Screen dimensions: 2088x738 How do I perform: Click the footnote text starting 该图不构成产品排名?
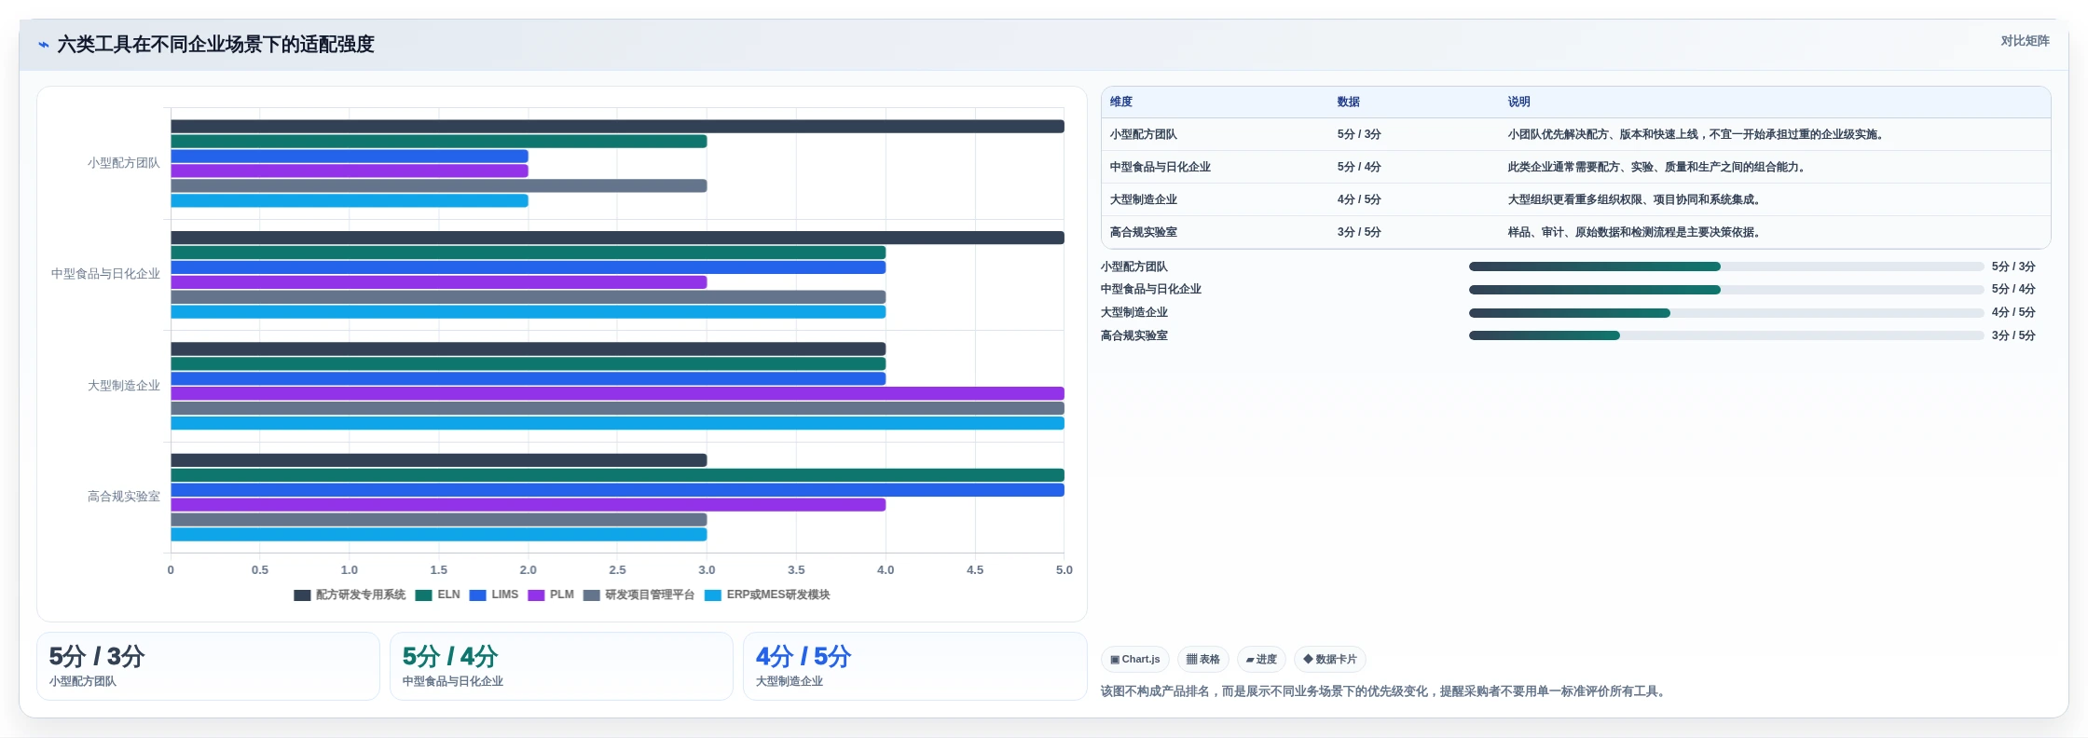pyautogui.click(x=1385, y=691)
